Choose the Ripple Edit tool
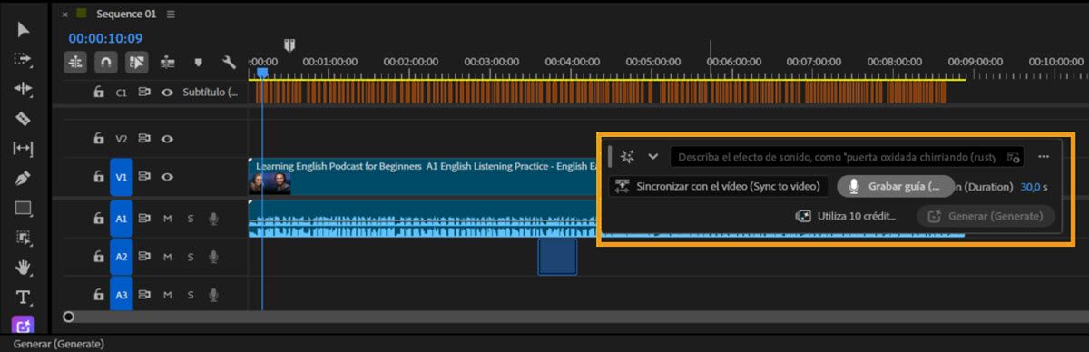Screen dimensions: 1089x352 pyautogui.click(x=24, y=89)
